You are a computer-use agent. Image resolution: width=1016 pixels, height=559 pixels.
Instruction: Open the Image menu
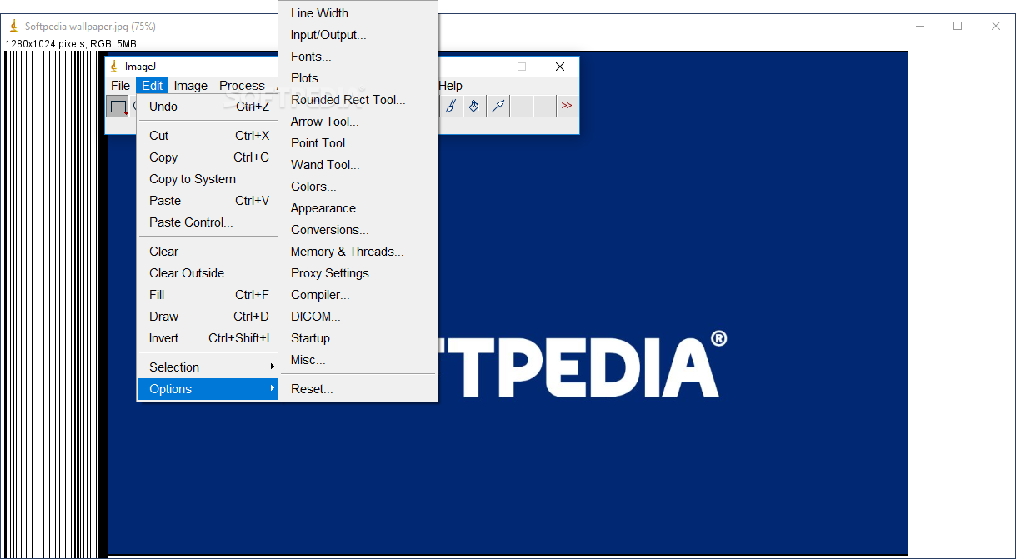click(x=191, y=85)
